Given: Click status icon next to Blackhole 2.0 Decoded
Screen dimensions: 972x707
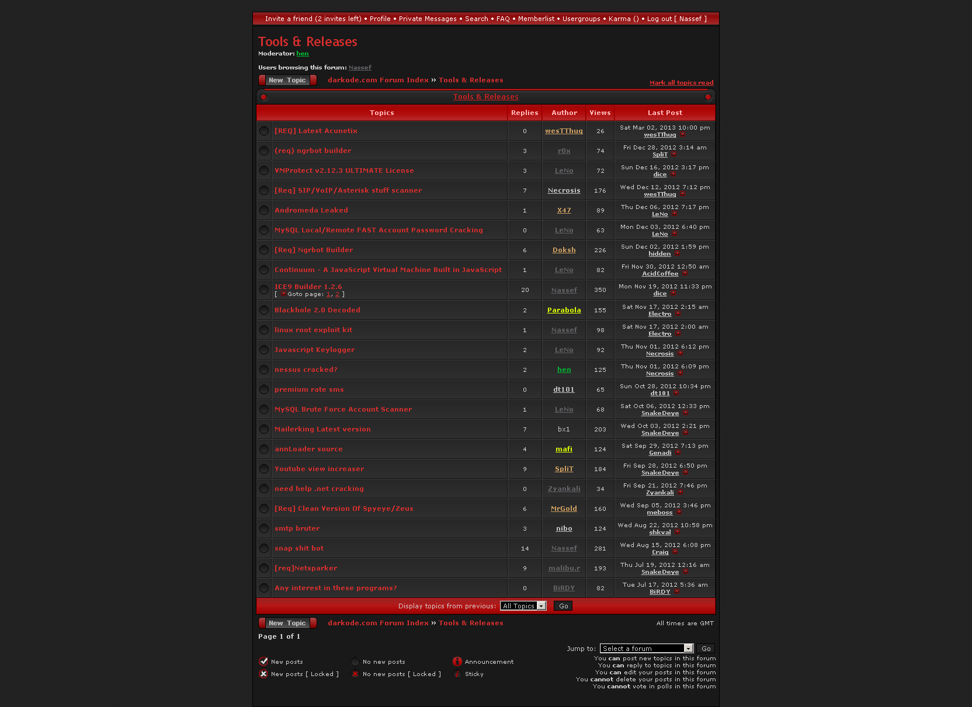Looking at the screenshot, I should point(264,310).
